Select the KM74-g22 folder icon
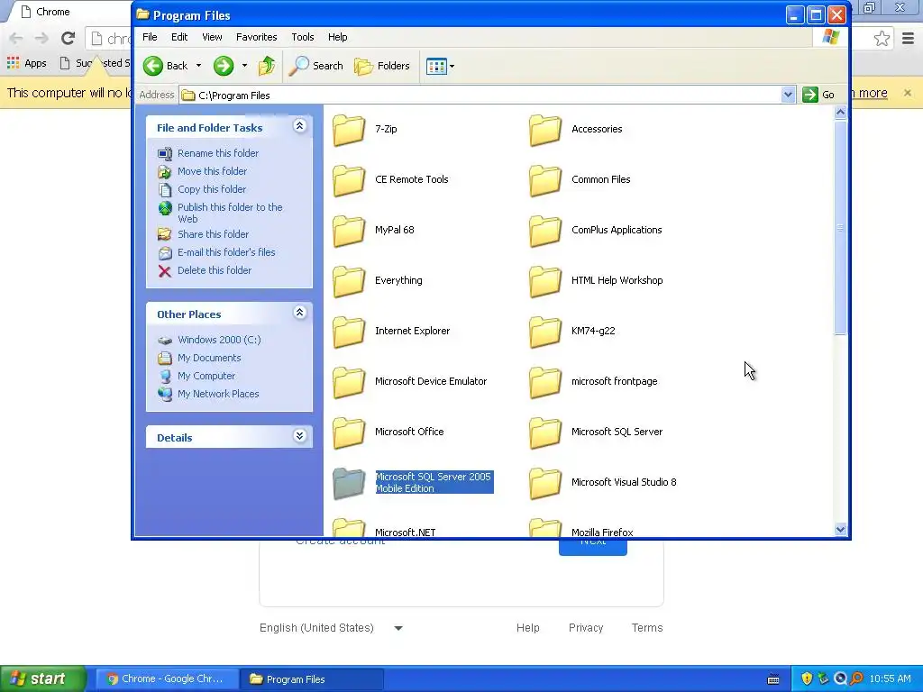923x692 pixels. [545, 332]
